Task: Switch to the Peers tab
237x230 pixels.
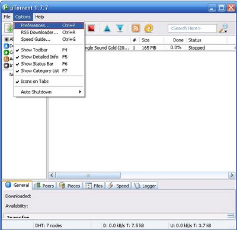Action: [x=44, y=186]
